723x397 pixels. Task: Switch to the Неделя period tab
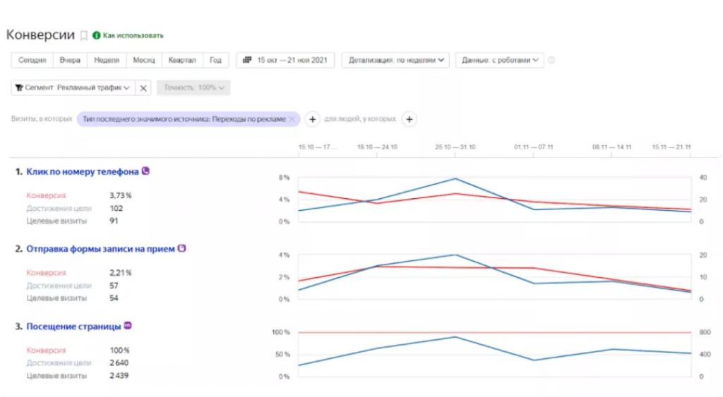[x=106, y=61]
